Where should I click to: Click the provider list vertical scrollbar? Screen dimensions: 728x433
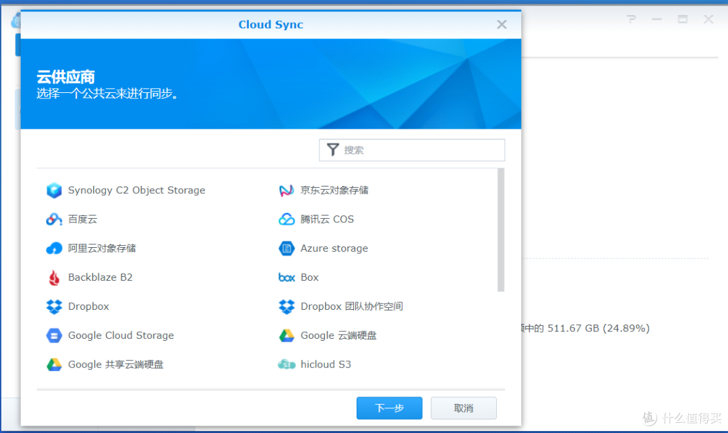[x=501, y=230]
